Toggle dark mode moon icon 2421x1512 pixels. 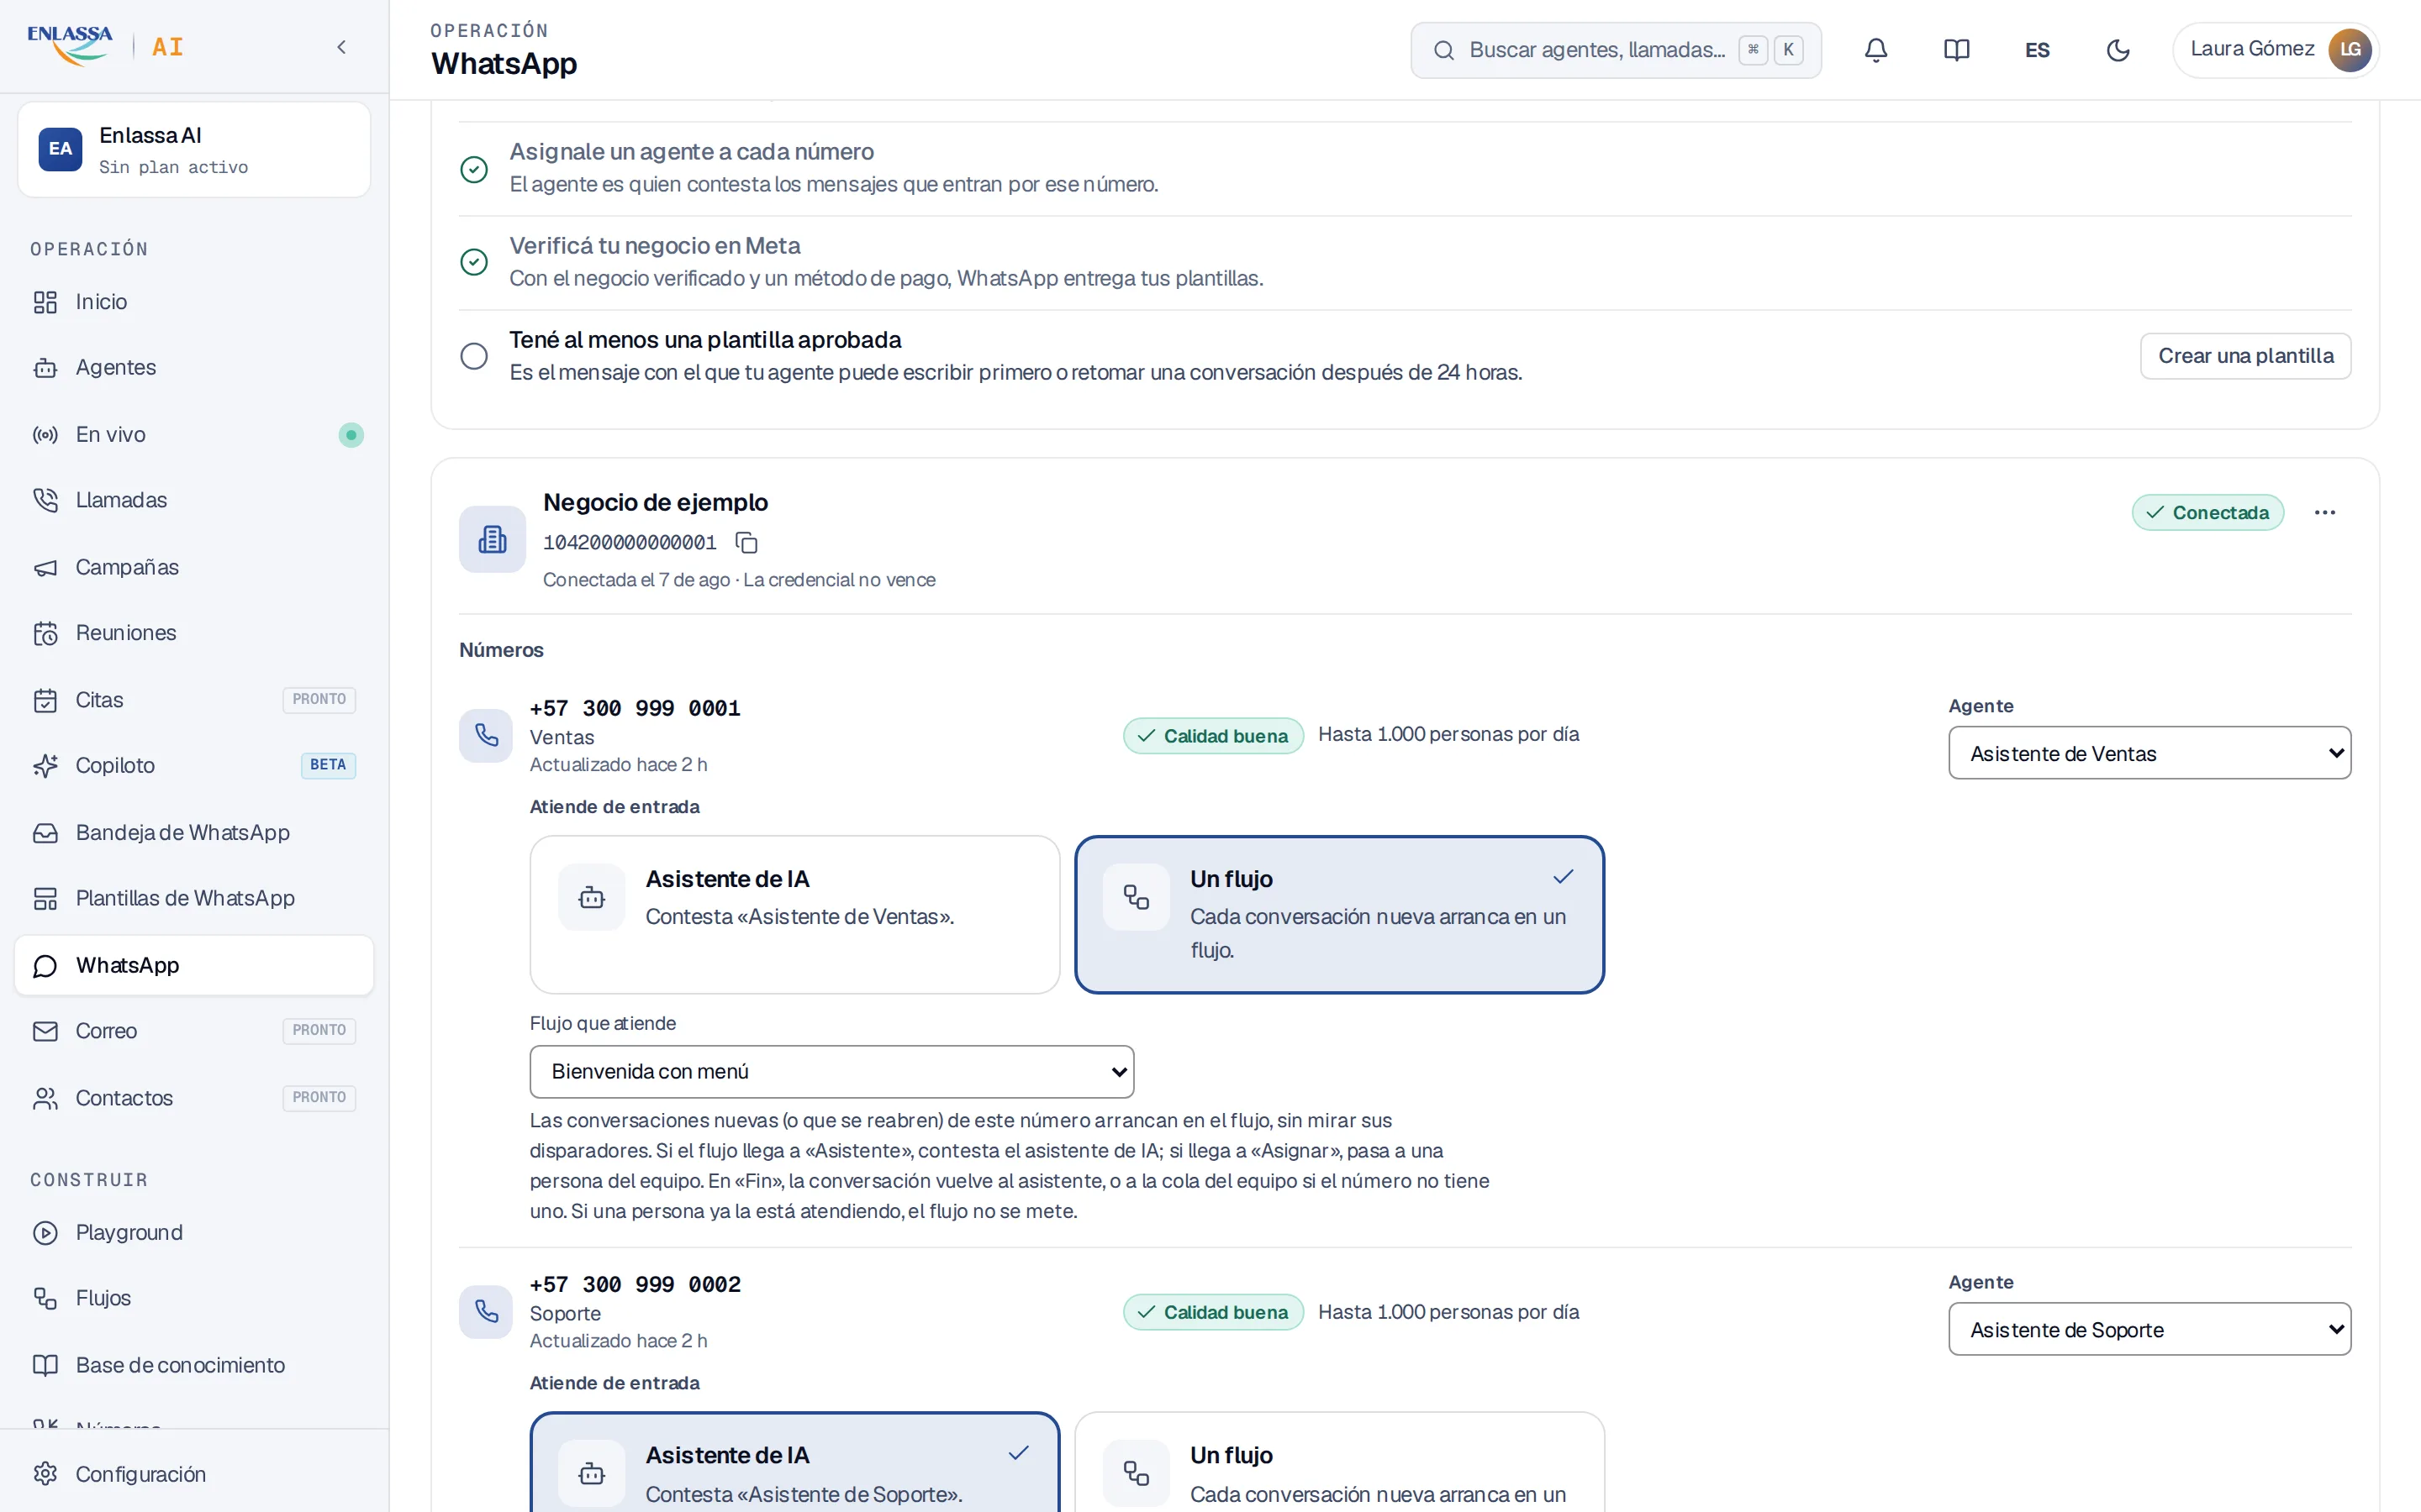pyautogui.click(x=2118, y=50)
